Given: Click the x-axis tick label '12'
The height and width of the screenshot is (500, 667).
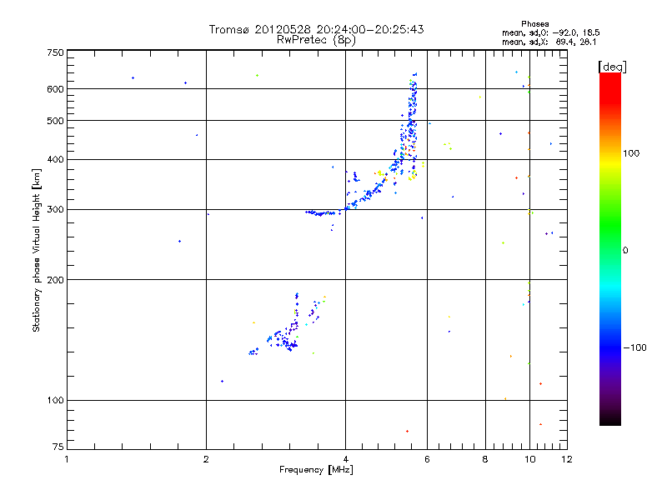Looking at the screenshot, I should 567,459.
